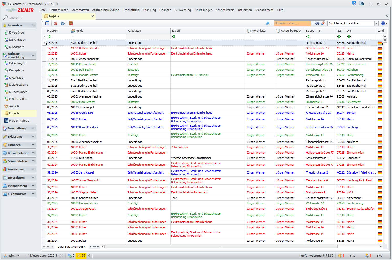
Task: Open the grid view icon in toolbar
Action: click(47, 23)
